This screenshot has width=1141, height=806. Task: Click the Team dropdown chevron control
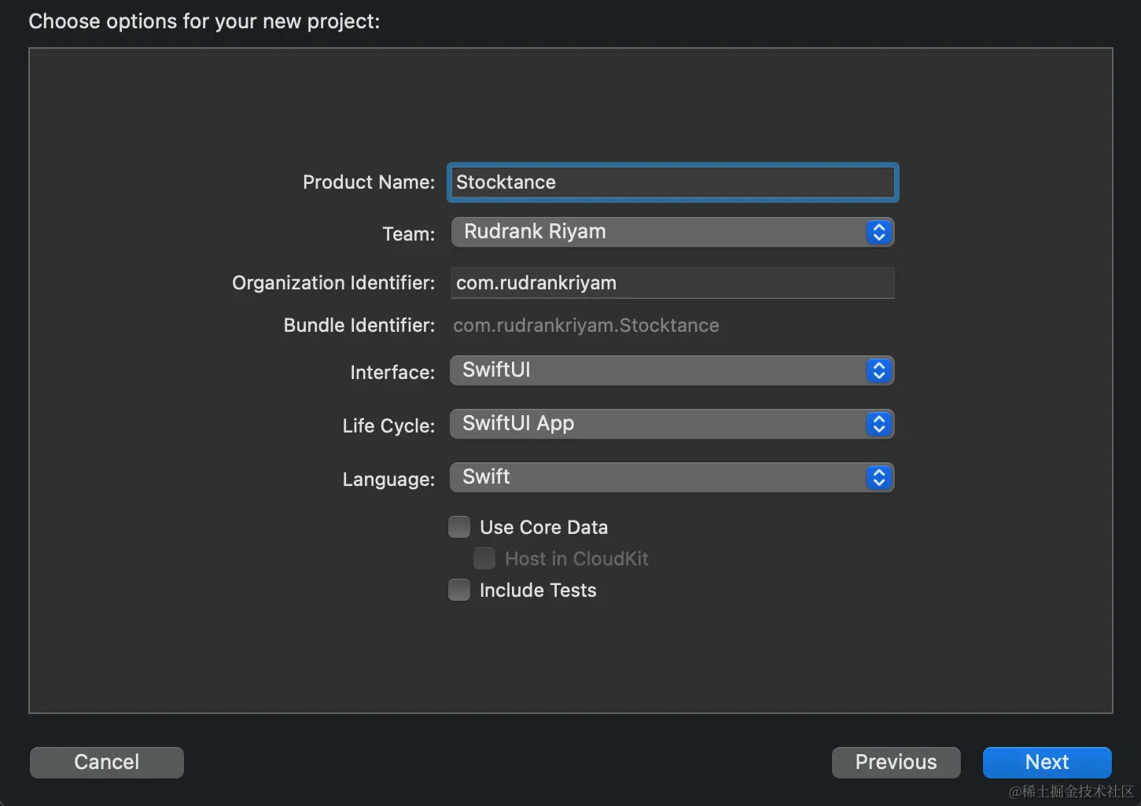point(878,232)
